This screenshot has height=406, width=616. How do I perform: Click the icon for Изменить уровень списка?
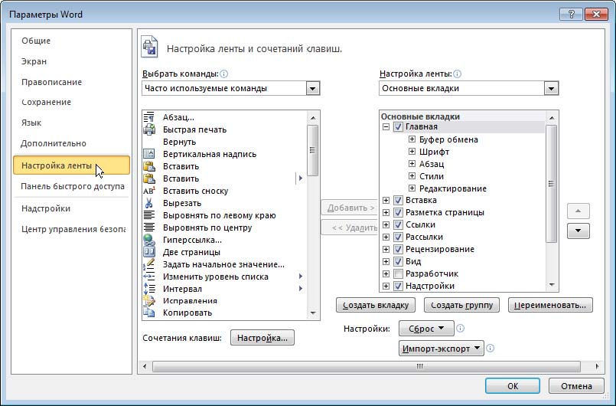click(149, 277)
